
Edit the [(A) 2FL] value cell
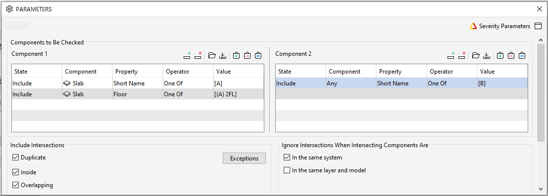(x=238, y=94)
